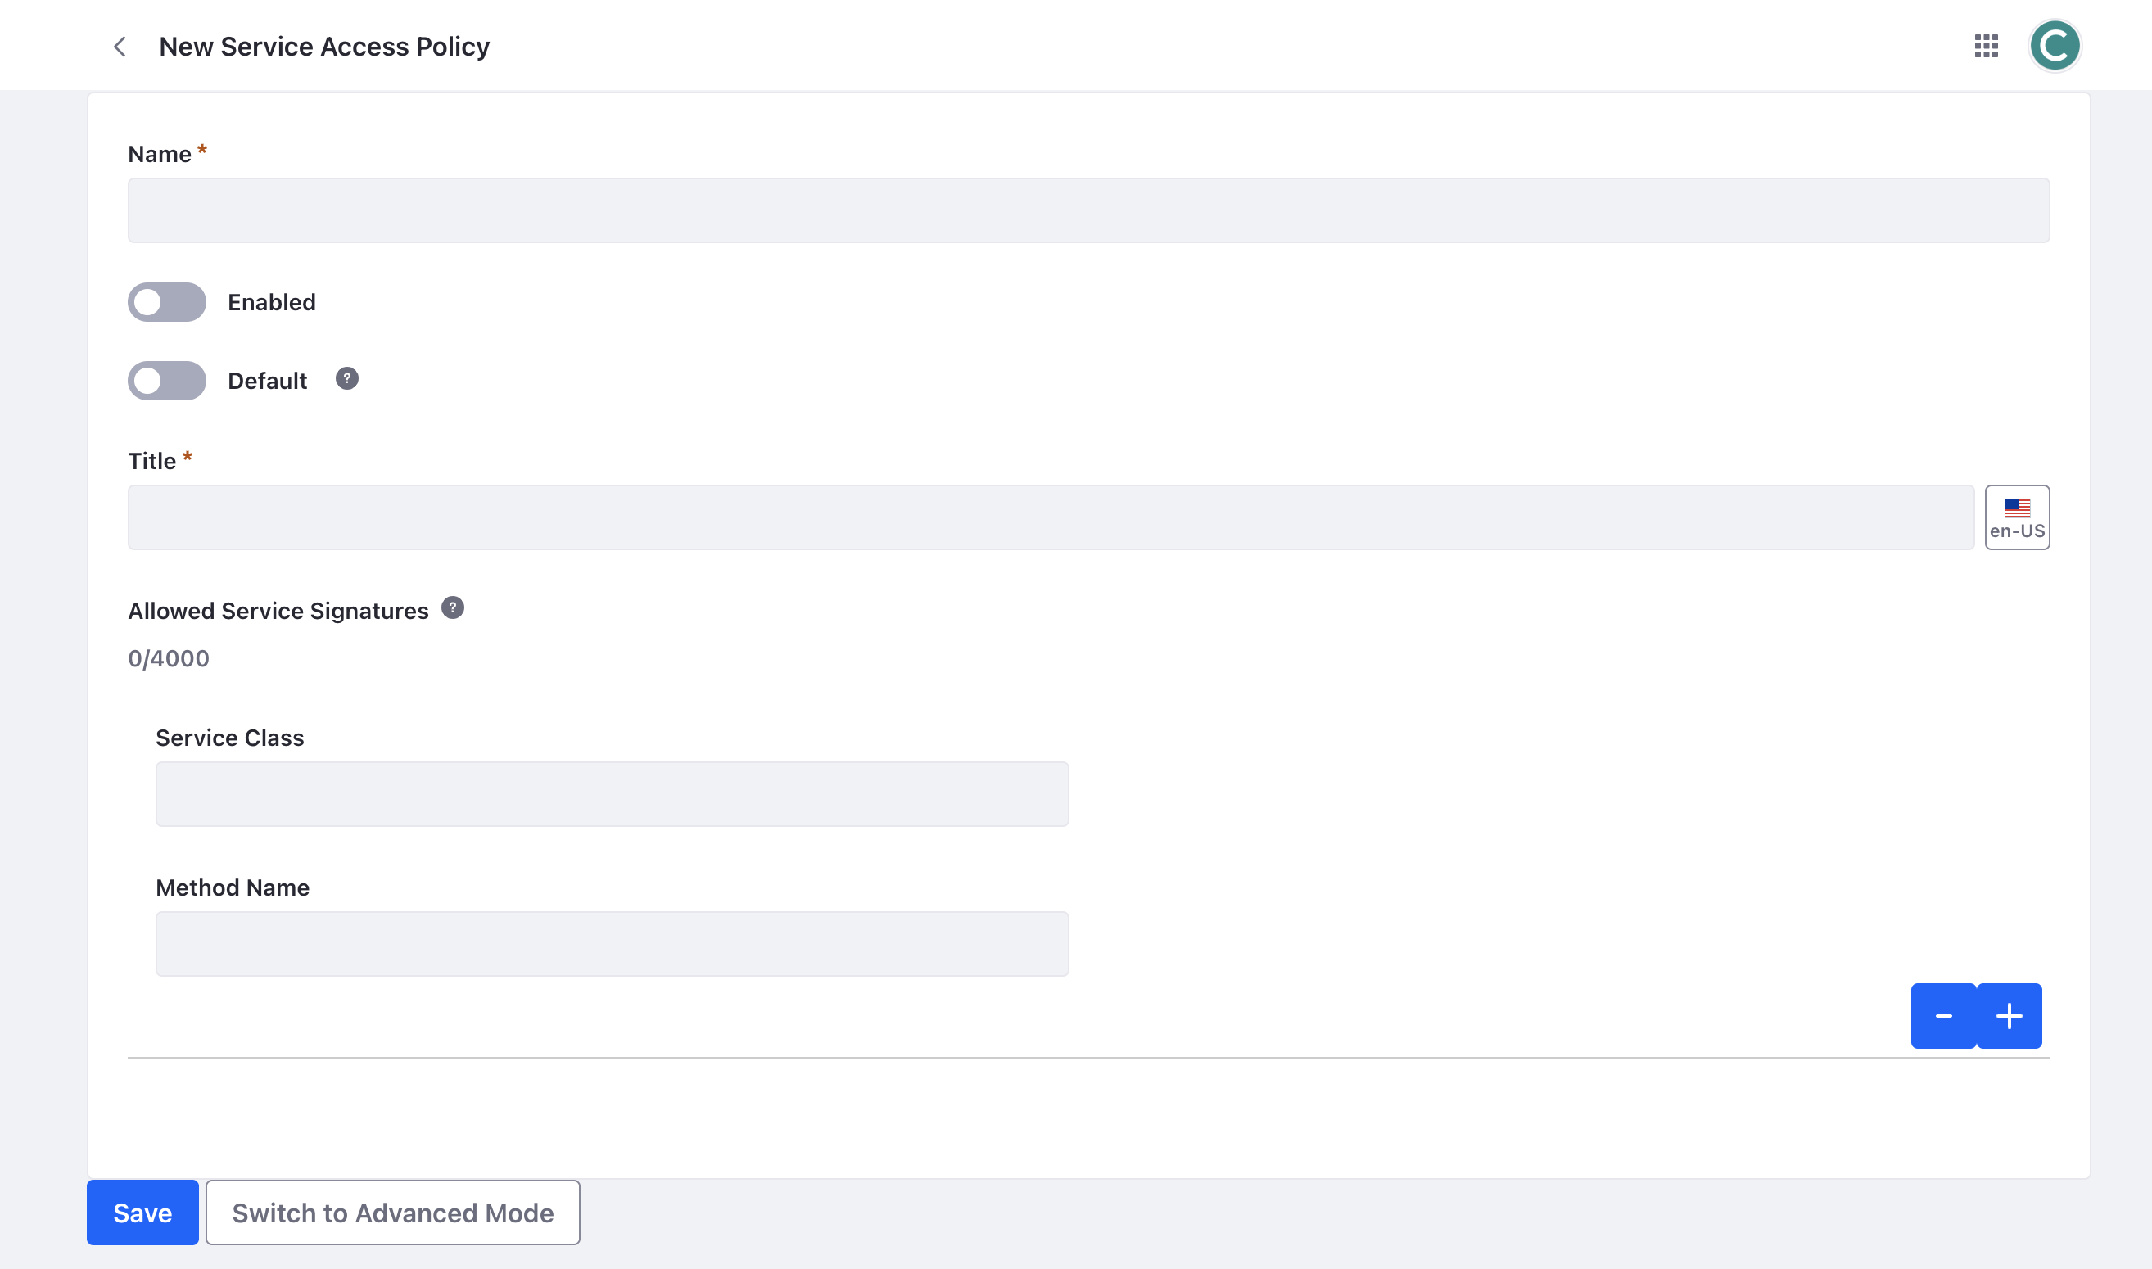Click the New Service Access Policy heading
Screen dimensions: 2152x1269
[324, 46]
